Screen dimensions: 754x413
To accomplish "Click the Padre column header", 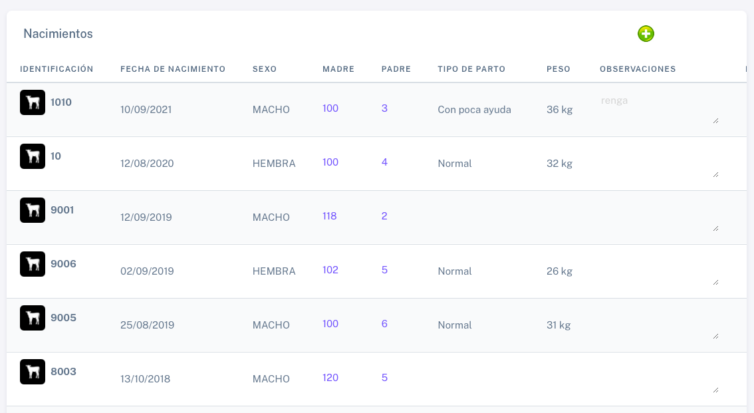I will (x=396, y=69).
